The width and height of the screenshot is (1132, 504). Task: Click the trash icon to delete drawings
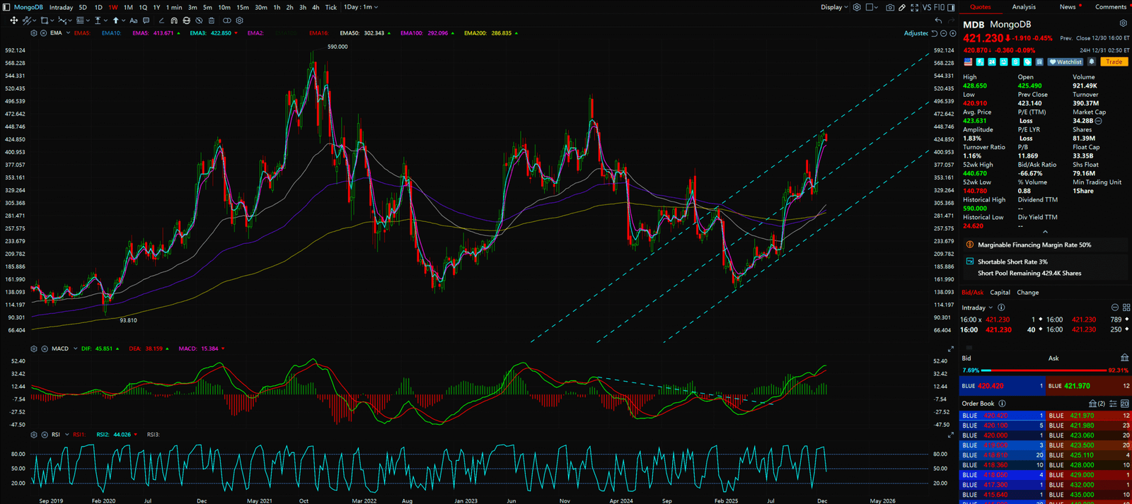pos(211,20)
